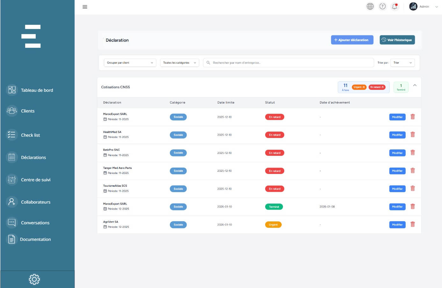The image size is (442, 288).
Task: Open Centre de suivi menu item
Action: click(x=35, y=180)
